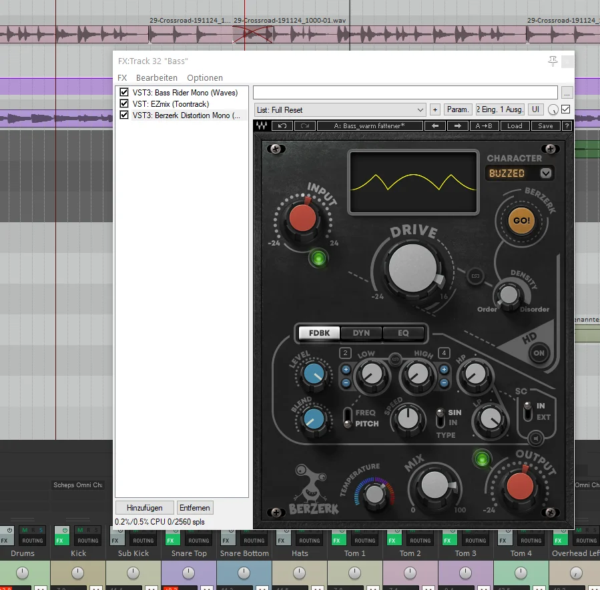Click the large Drive knob
Image resolution: width=600 pixels, height=590 pixels.
(x=413, y=268)
